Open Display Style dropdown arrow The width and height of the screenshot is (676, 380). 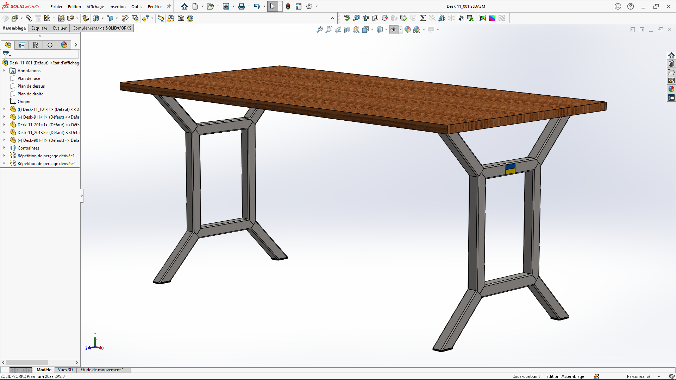coord(386,30)
